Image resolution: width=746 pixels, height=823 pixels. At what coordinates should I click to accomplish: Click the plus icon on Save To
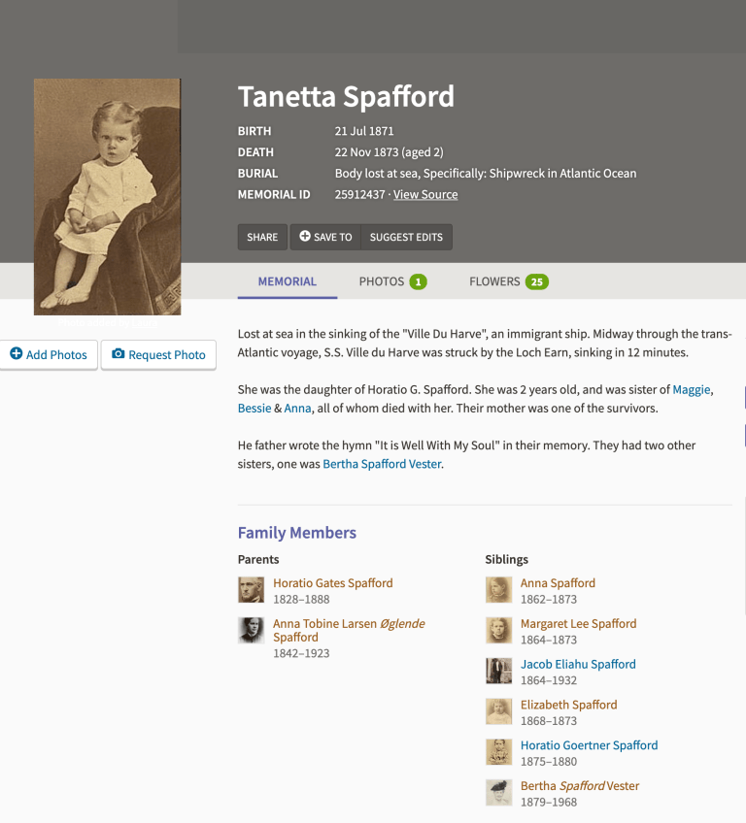click(x=305, y=236)
